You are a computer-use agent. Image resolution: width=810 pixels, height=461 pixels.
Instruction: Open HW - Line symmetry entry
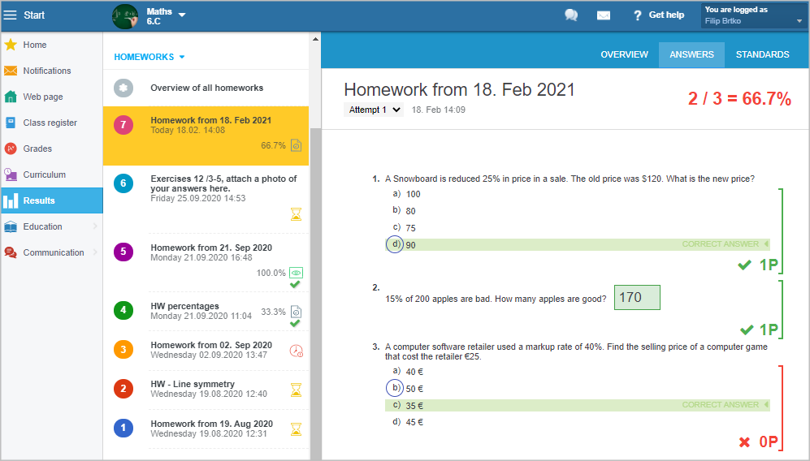(206, 390)
